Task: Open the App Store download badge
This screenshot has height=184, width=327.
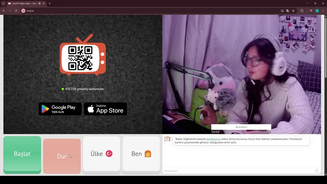Action: [106, 109]
